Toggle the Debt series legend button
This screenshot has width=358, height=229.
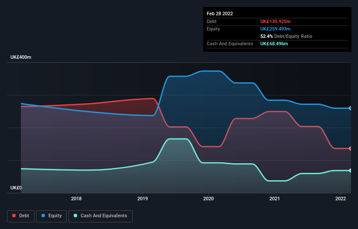pyautogui.click(x=21, y=216)
